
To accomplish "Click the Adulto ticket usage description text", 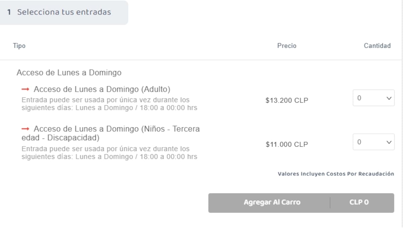I will tap(109, 104).
